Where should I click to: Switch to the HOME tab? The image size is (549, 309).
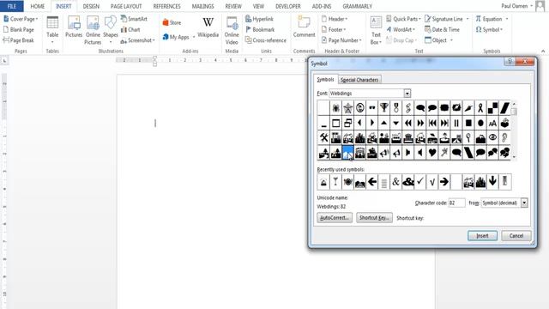(38, 6)
